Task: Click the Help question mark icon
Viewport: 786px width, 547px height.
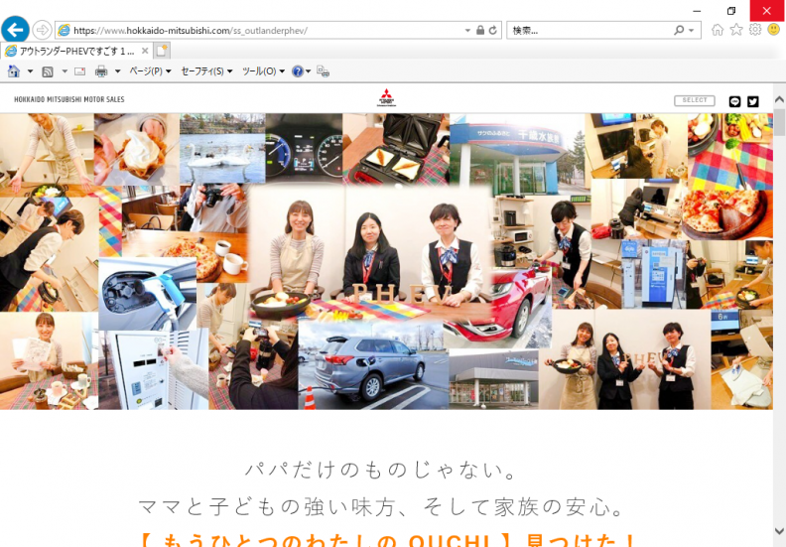Action: tap(298, 71)
